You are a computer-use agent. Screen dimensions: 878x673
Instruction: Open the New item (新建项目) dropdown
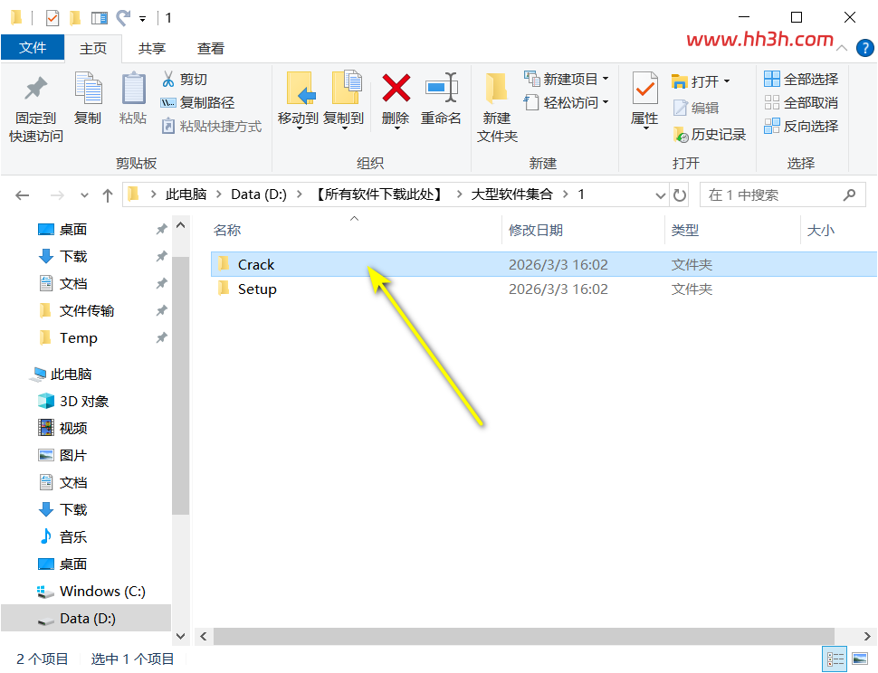[x=566, y=79]
